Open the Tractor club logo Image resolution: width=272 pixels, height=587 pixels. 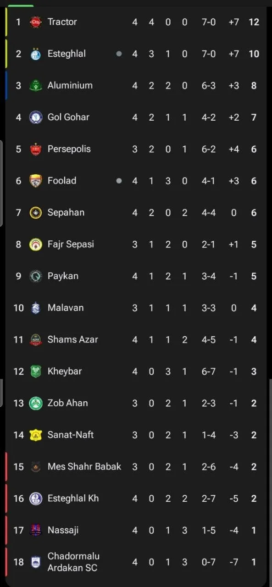click(x=36, y=22)
